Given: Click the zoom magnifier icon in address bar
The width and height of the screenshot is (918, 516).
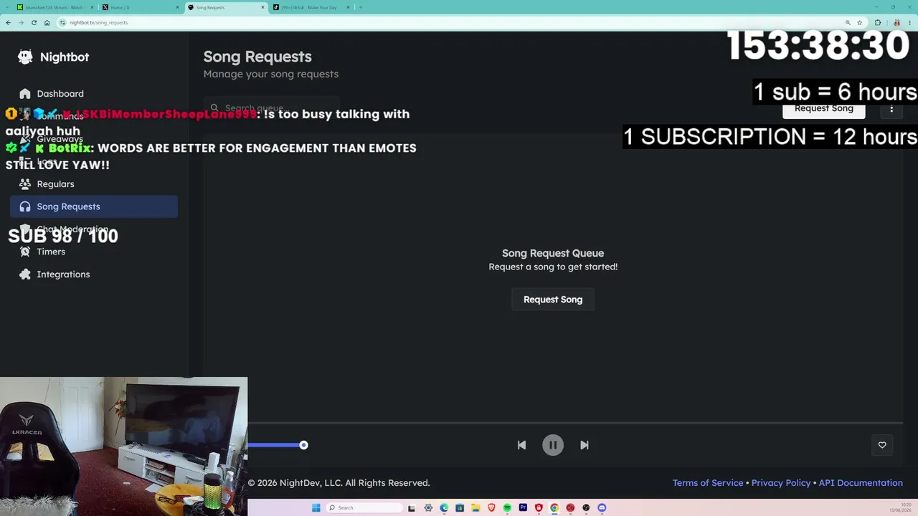Looking at the screenshot, I should (848, 22).
